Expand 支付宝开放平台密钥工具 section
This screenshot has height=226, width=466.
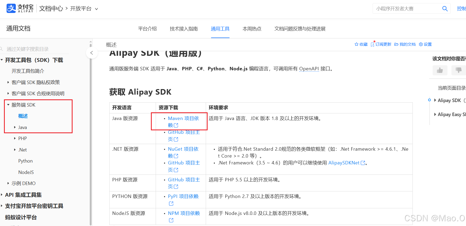click(2, 206)
